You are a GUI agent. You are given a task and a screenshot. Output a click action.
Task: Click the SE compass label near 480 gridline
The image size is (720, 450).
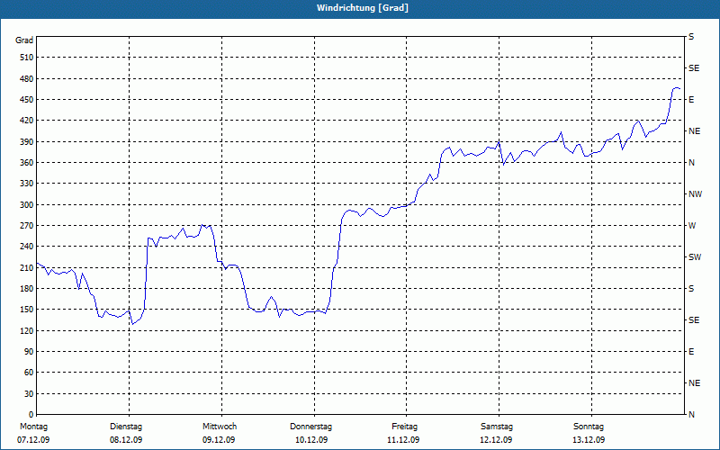[694, 68]
